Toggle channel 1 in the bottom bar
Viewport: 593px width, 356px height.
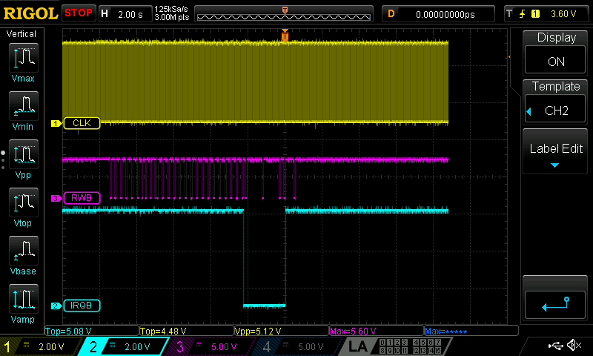(x=37, y=346)
